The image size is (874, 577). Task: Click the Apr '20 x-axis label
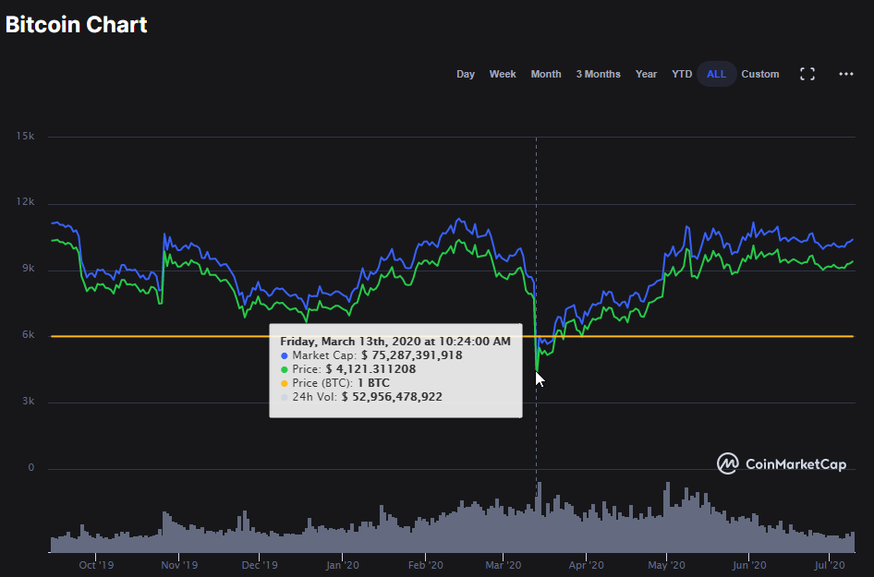pos(586,565)
